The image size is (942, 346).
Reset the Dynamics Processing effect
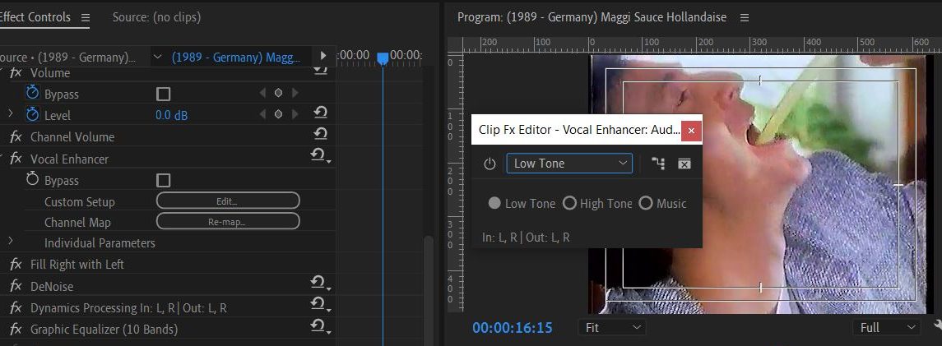coord(319,305)
